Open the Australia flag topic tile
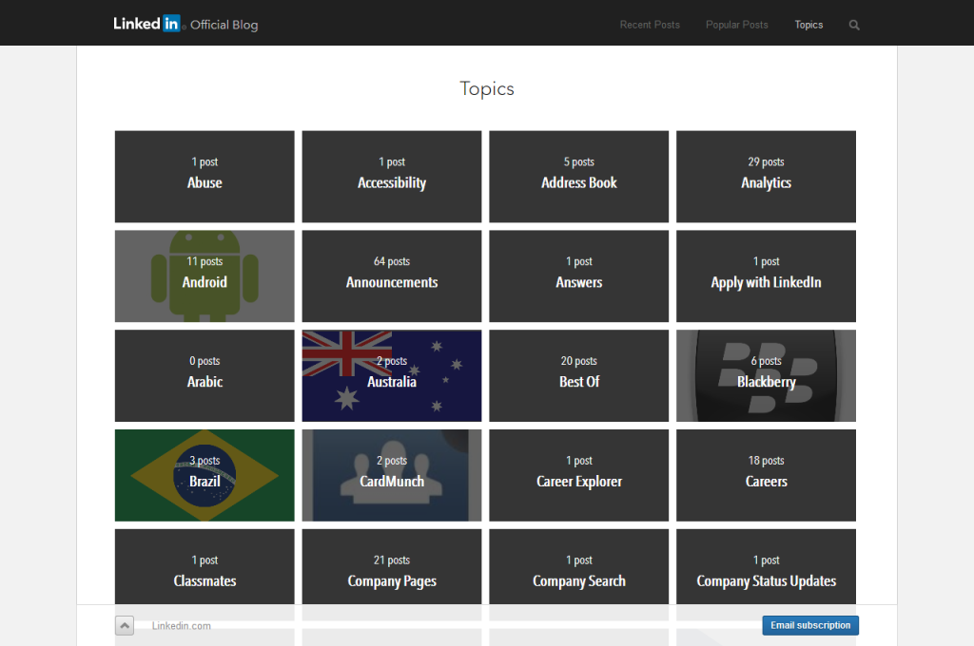 pos(391,375)
